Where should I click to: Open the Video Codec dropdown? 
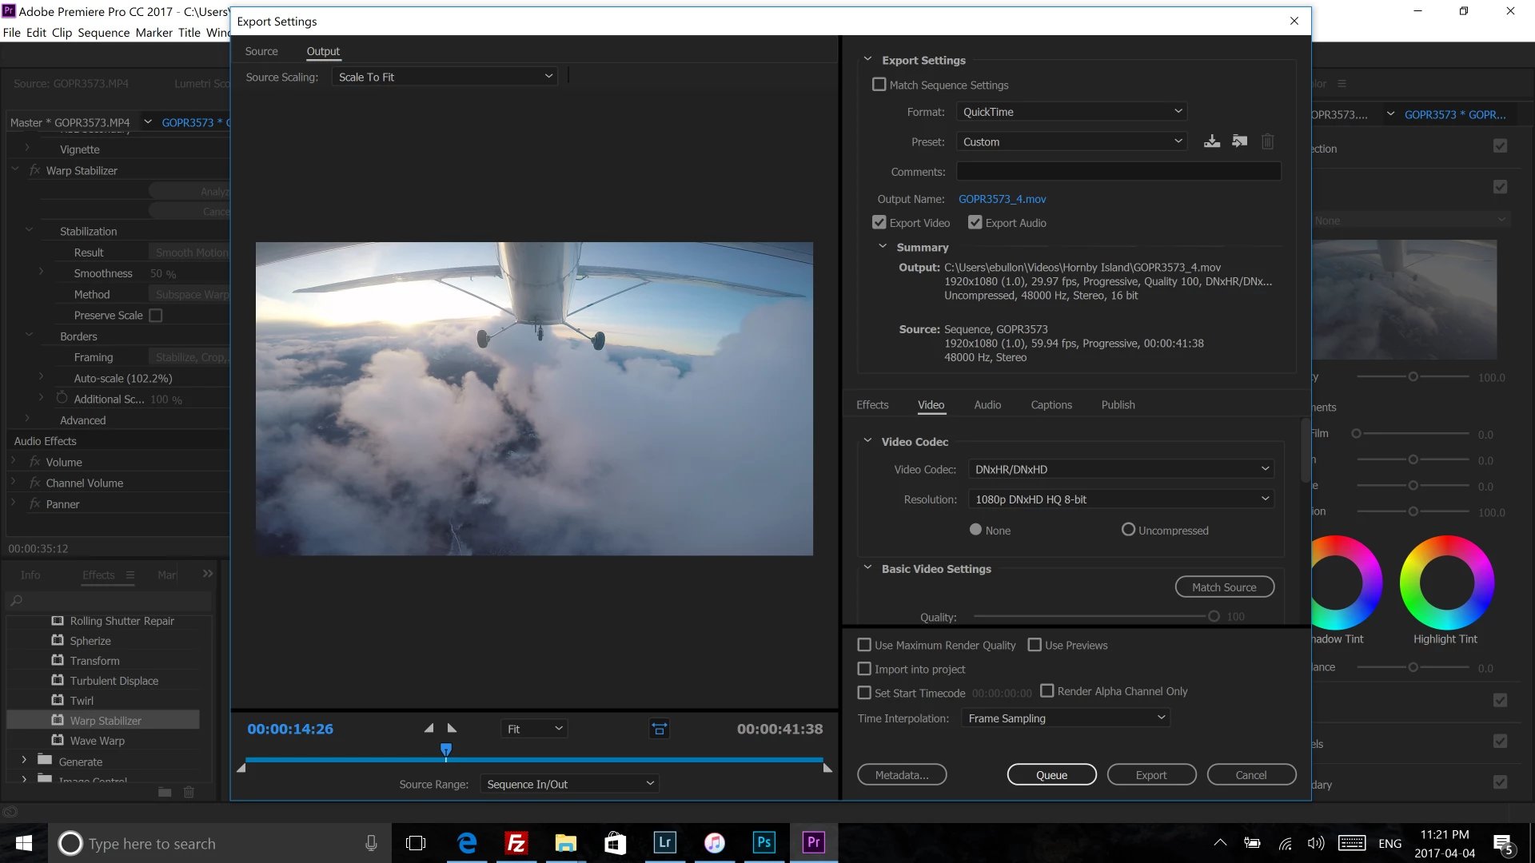[1121, 469]
